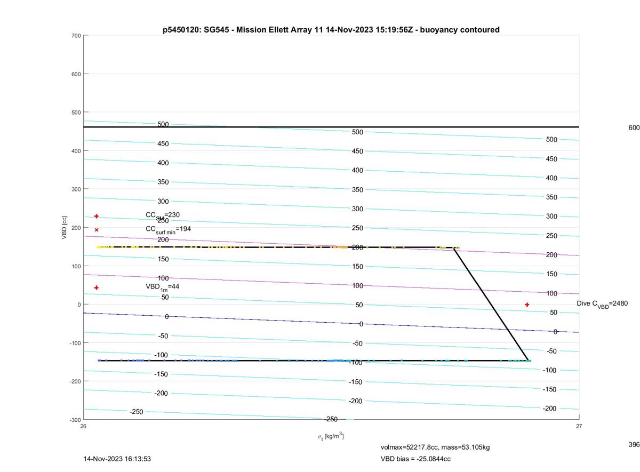
Task: Select the 'Dive C VBD=2480' annotation
Action: [602, 304]
